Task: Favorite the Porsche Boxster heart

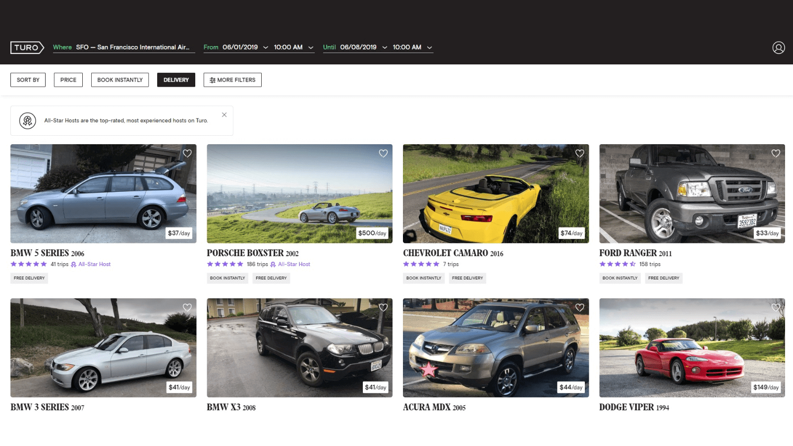Action: coord(383,154)
